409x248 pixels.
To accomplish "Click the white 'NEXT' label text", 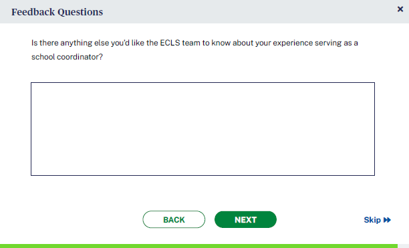I will [x=245, y=220].
